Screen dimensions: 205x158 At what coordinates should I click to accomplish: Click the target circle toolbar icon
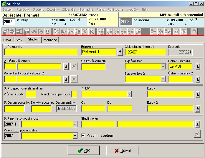12,32
